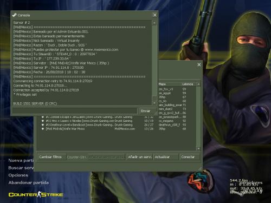Click the console scrollbar up arrow
Screen dimensions: 271x203
tap(154, 23)
